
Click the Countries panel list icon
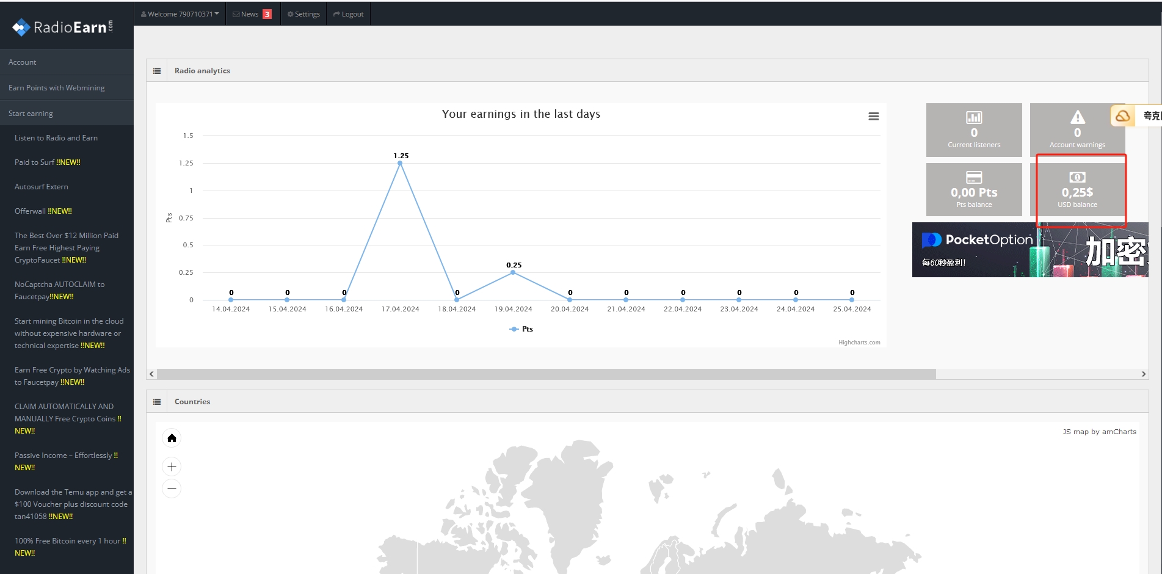(x=157, y=402)
